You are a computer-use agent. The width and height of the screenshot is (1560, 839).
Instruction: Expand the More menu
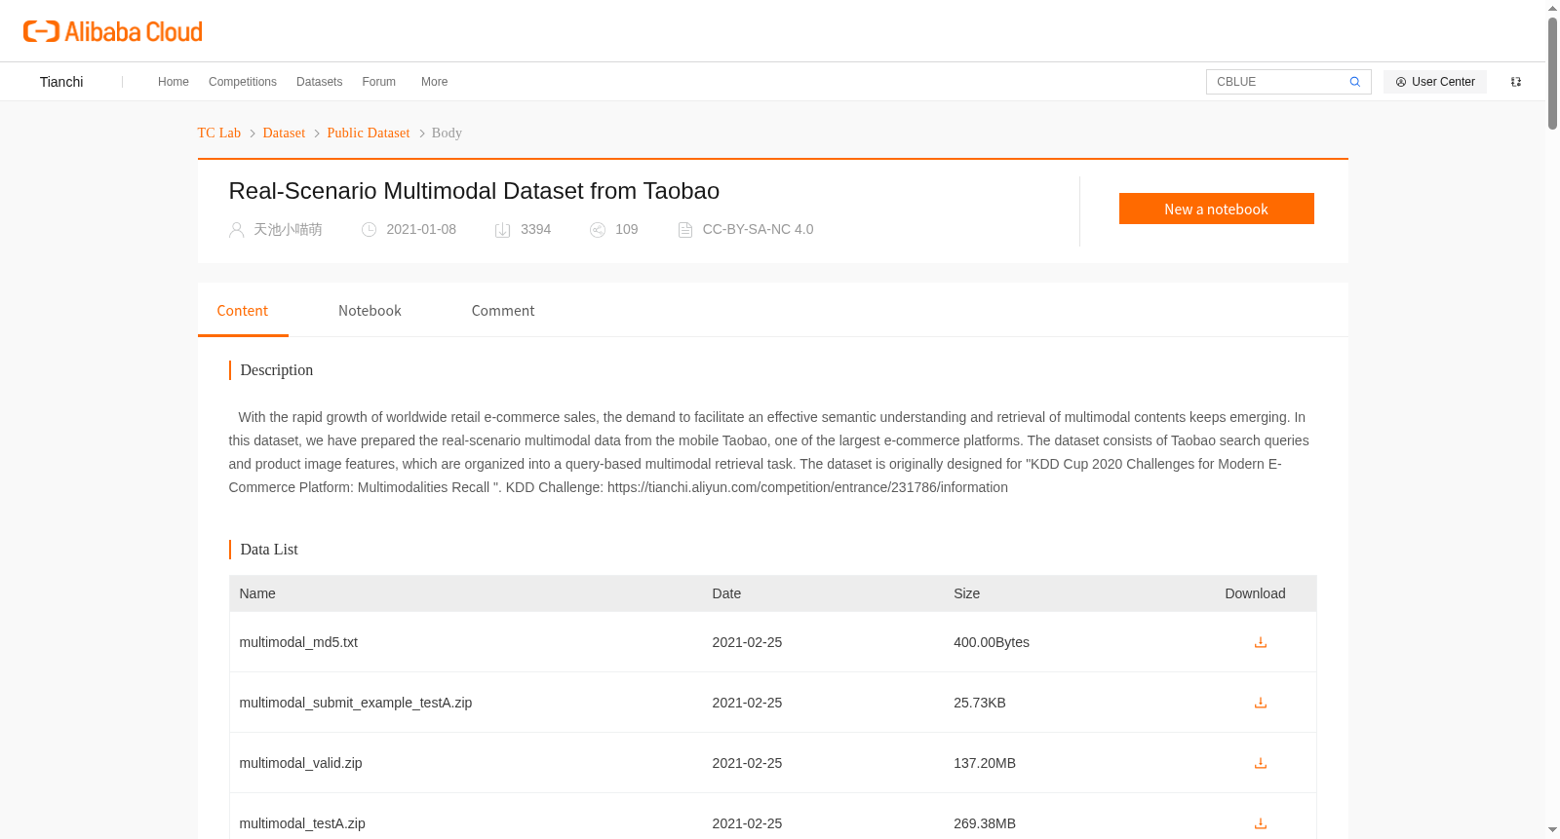click(435, 82)
